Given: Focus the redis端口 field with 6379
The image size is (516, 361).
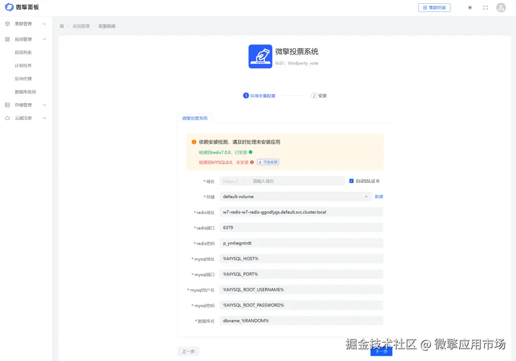Looking at the screenshot, I should point(301,227).
